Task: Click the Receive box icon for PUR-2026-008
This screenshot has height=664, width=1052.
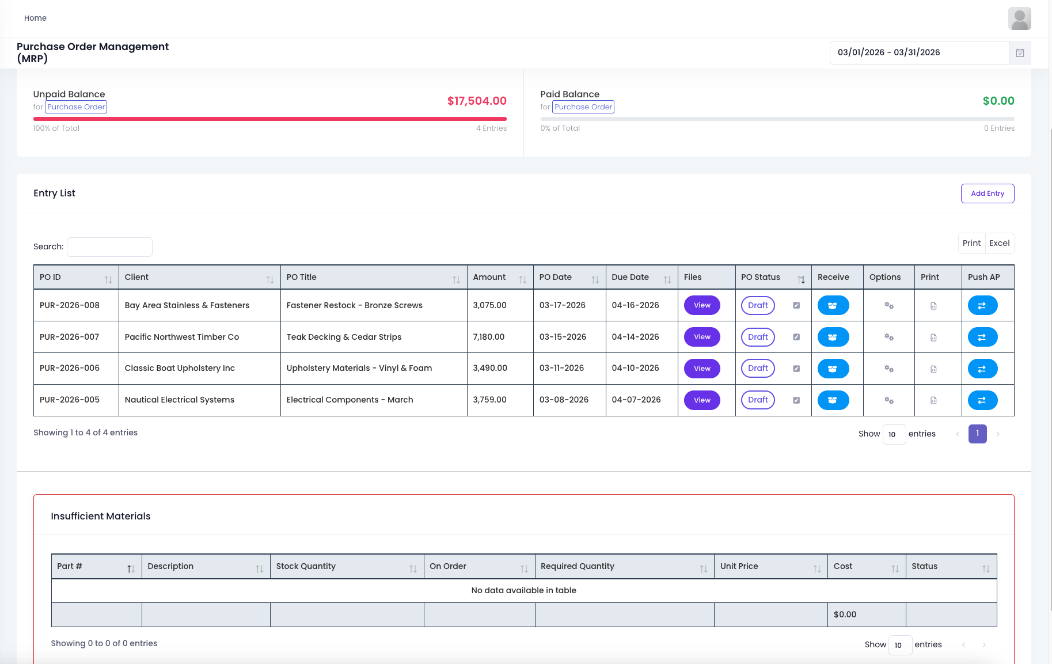Action: 833,305
